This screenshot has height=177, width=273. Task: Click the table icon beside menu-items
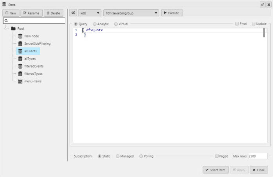20,81
